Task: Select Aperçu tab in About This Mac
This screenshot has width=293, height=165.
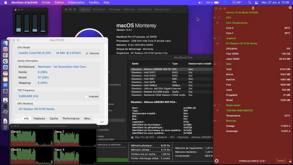Action: click(x=85, y=9)
